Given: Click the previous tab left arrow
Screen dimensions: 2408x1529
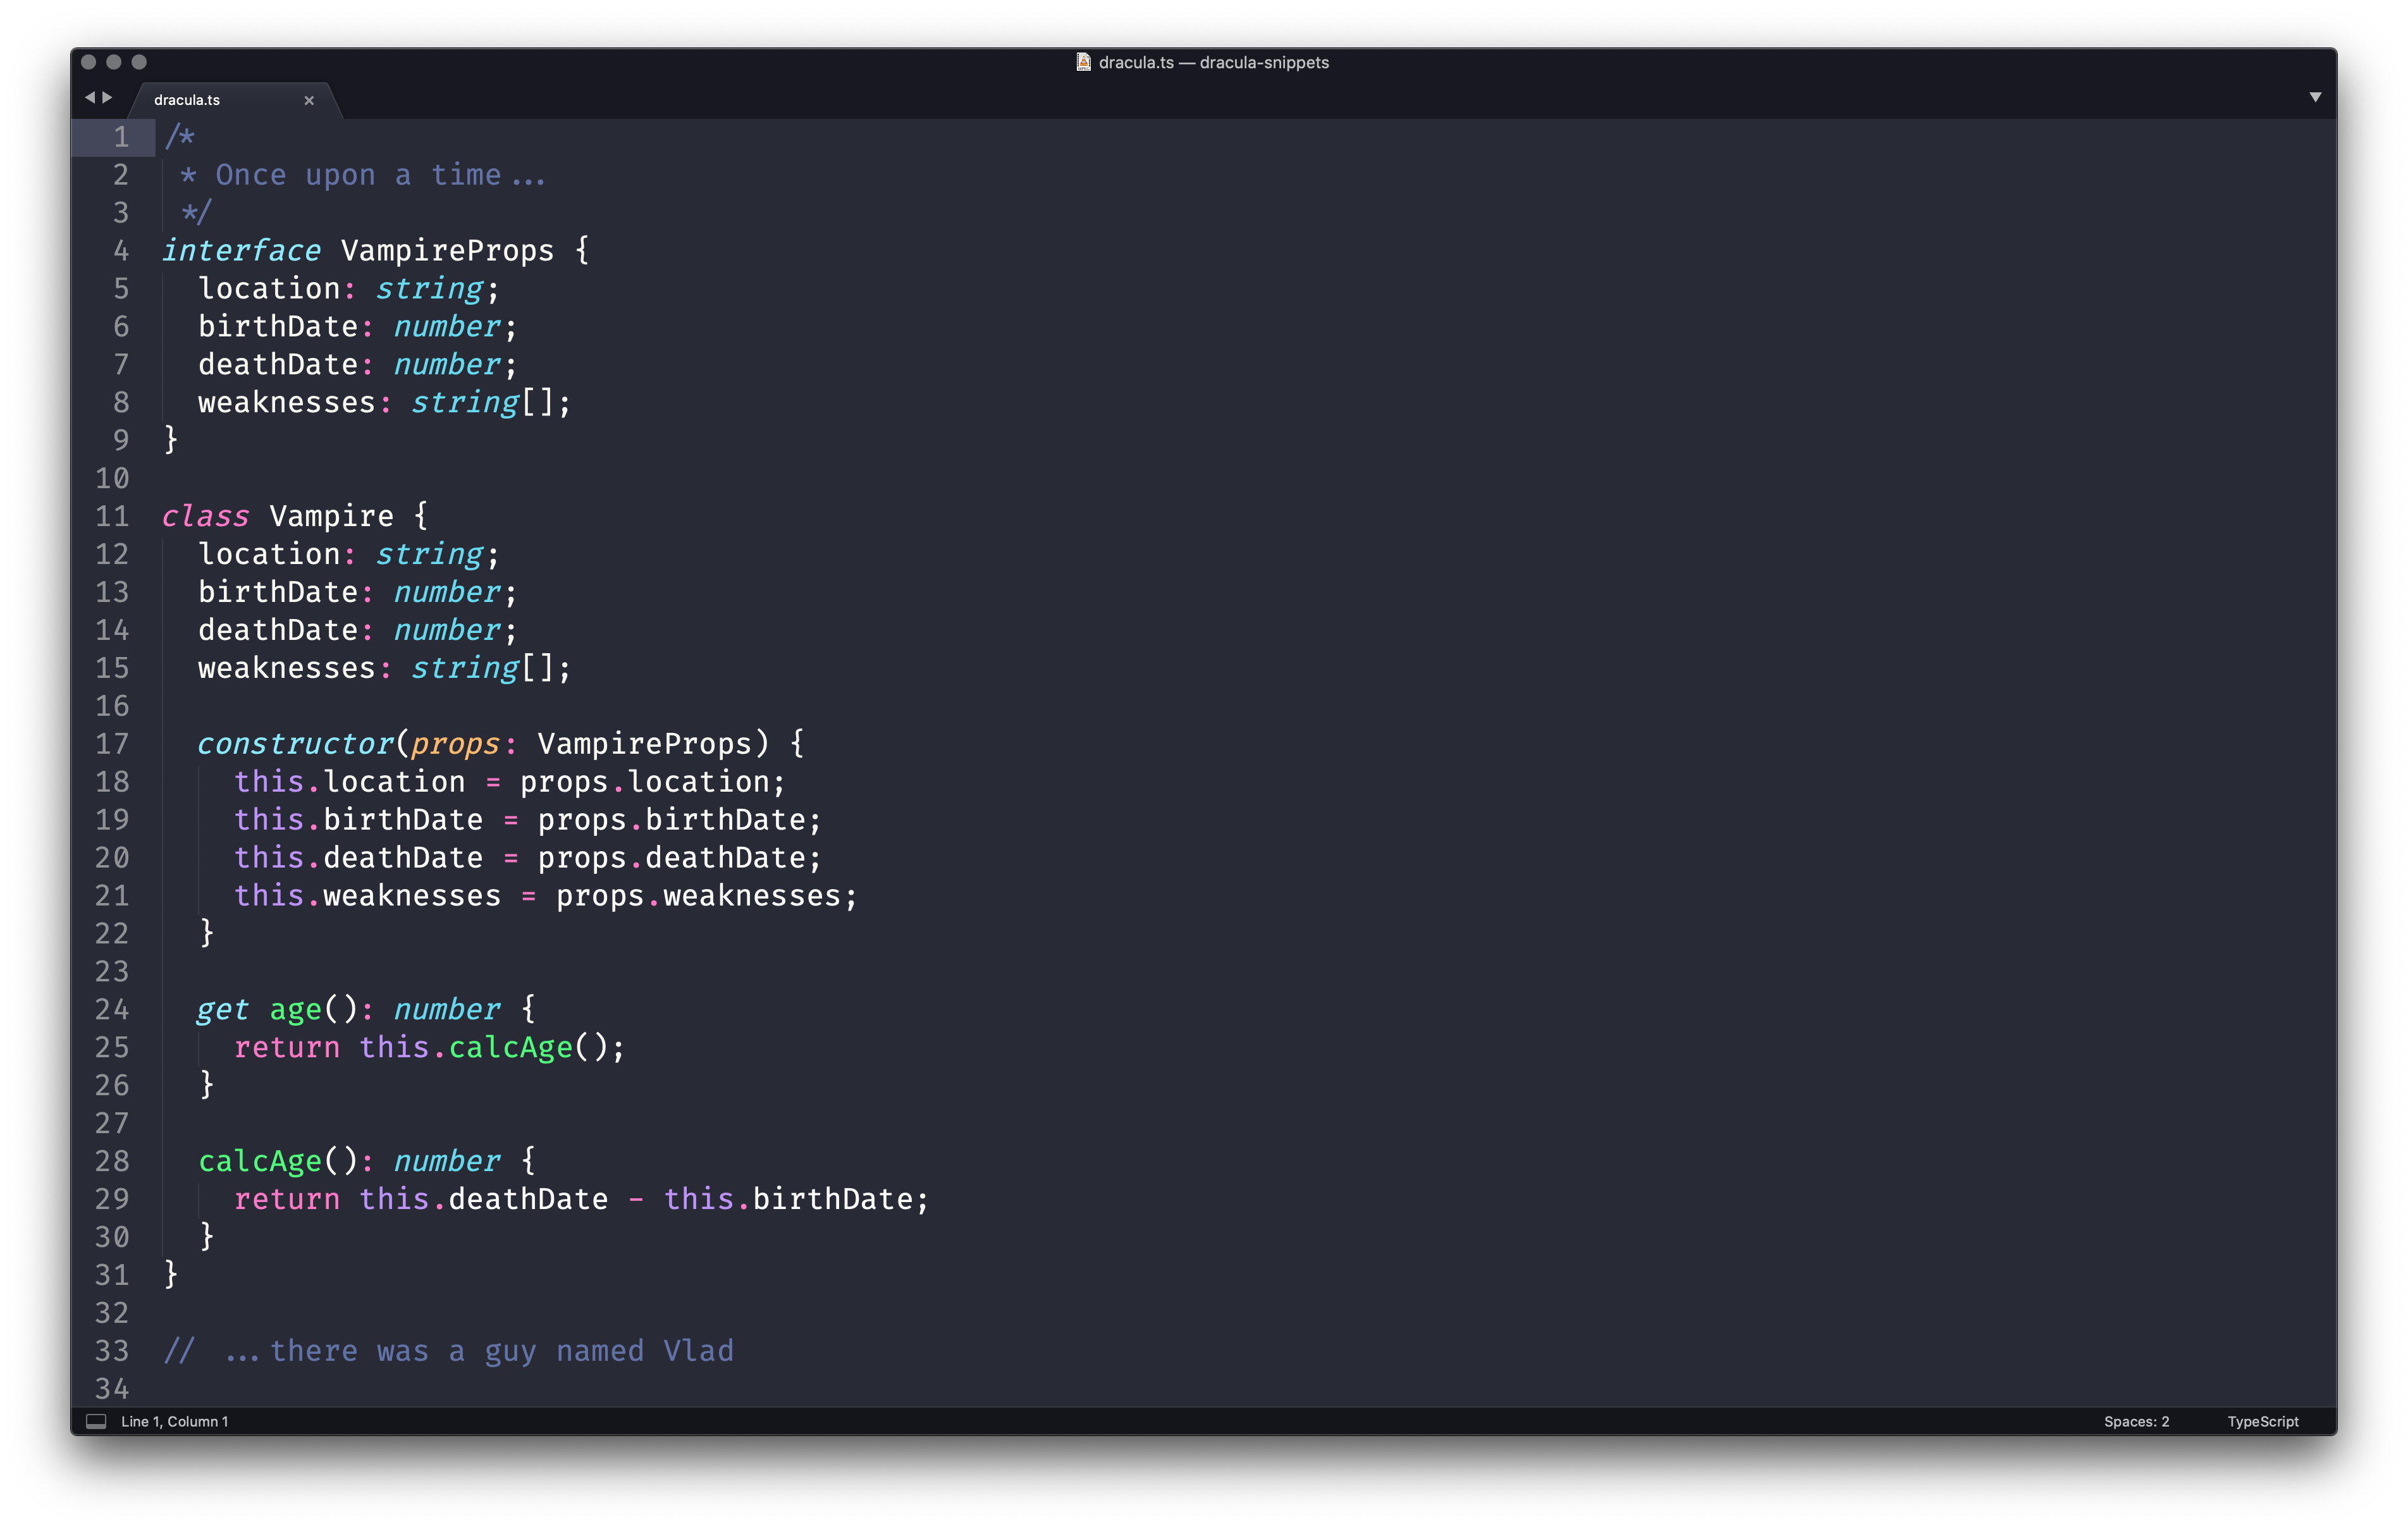Looking at the screenshot, I should tap(90, 97).
